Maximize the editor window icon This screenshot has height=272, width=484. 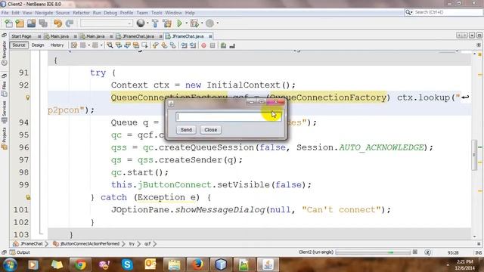tap(479, 36)
